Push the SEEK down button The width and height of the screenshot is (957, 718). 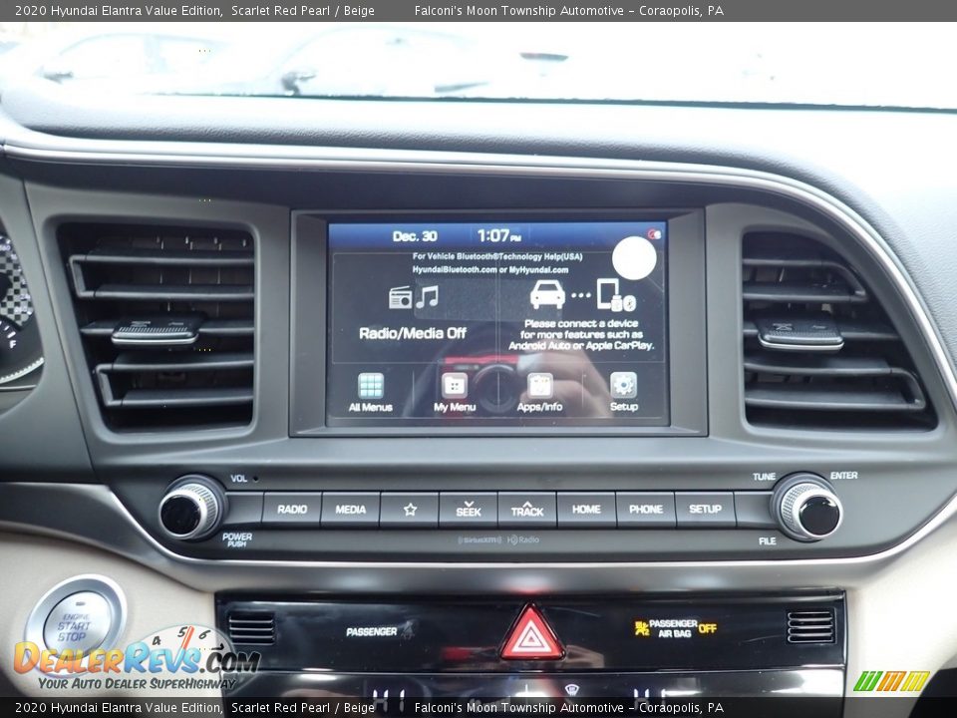coord(469,510)
